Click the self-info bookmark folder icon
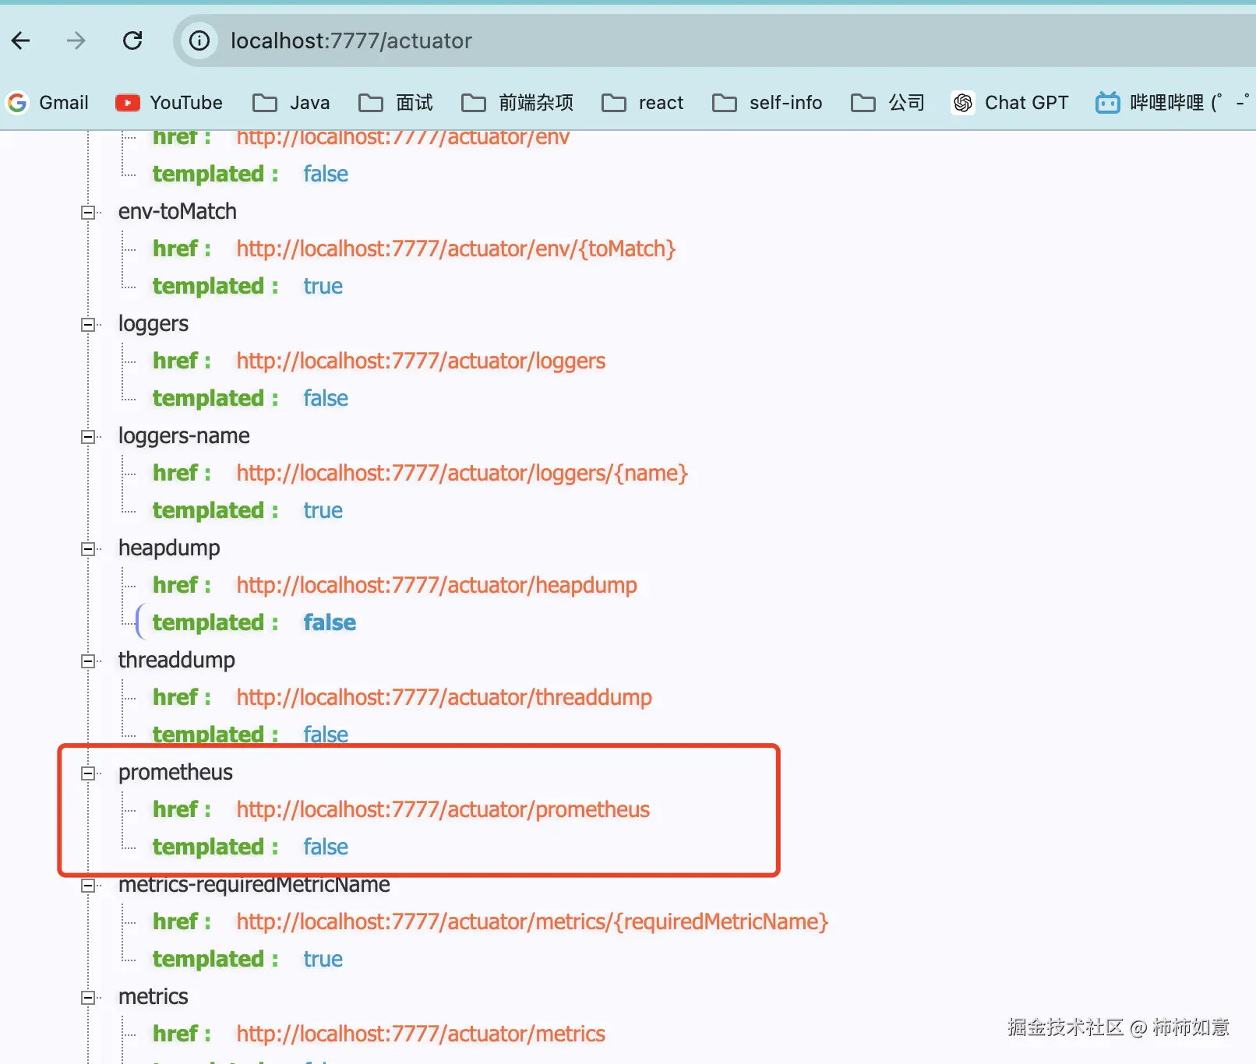The image size is (1256, 1064). click(725, 102)
